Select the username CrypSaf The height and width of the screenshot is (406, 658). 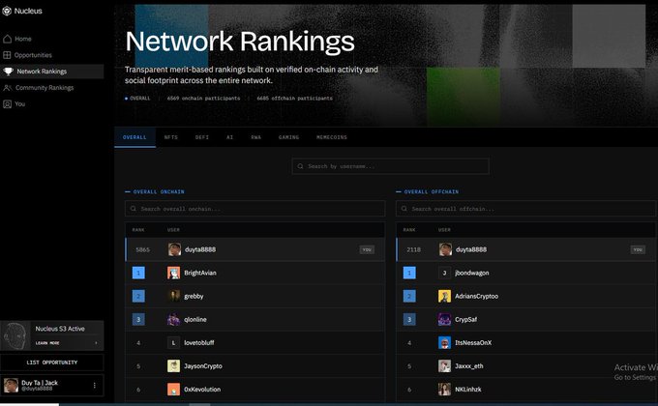(465, 319)
